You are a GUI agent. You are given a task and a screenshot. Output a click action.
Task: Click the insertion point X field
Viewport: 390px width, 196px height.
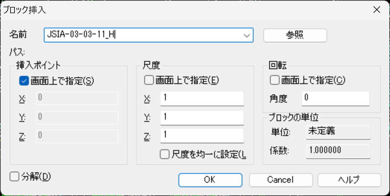[77, 98]
